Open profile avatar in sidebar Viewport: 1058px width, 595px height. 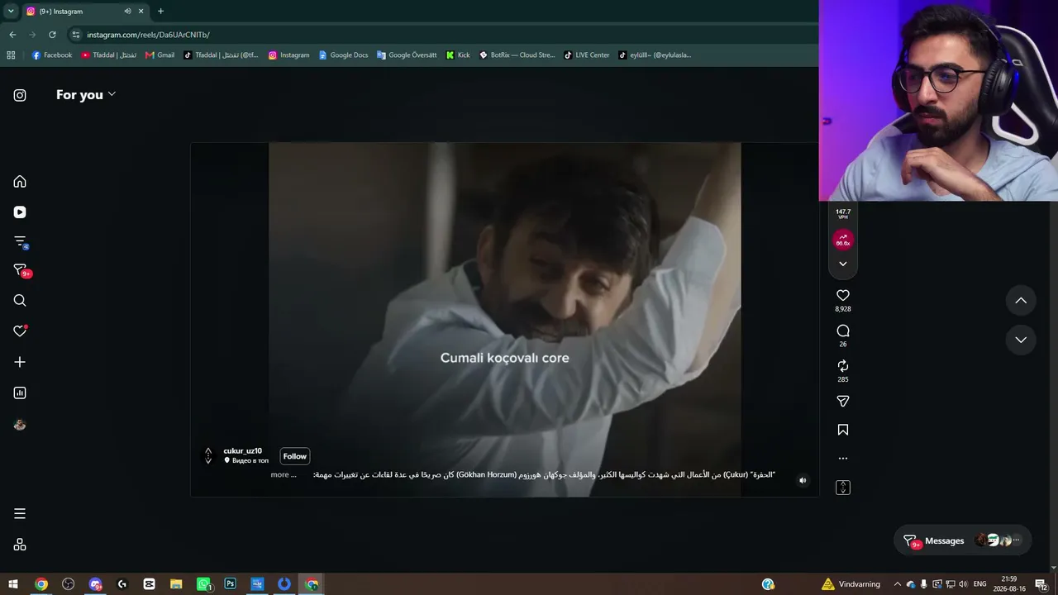click(20, 425)
